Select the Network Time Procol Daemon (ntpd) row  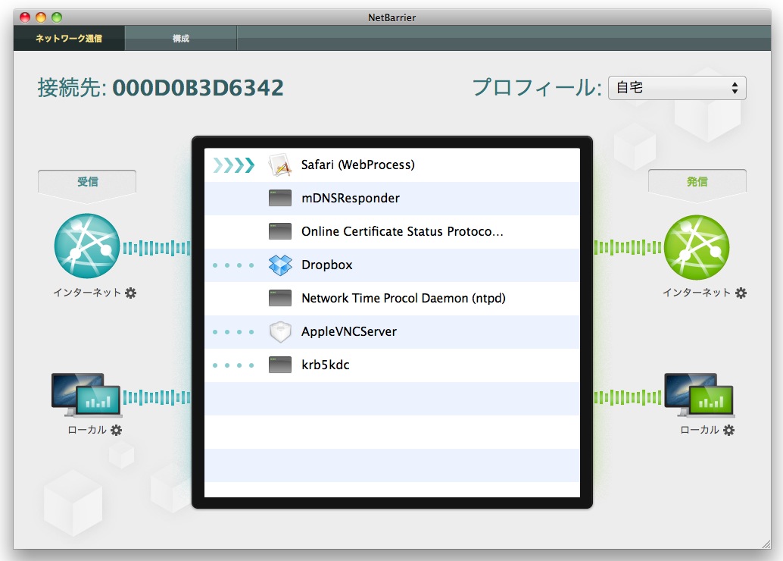(392, 298)
